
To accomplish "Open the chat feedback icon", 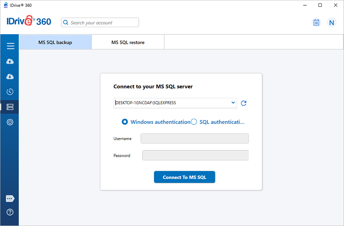I will tap(10, 199).
